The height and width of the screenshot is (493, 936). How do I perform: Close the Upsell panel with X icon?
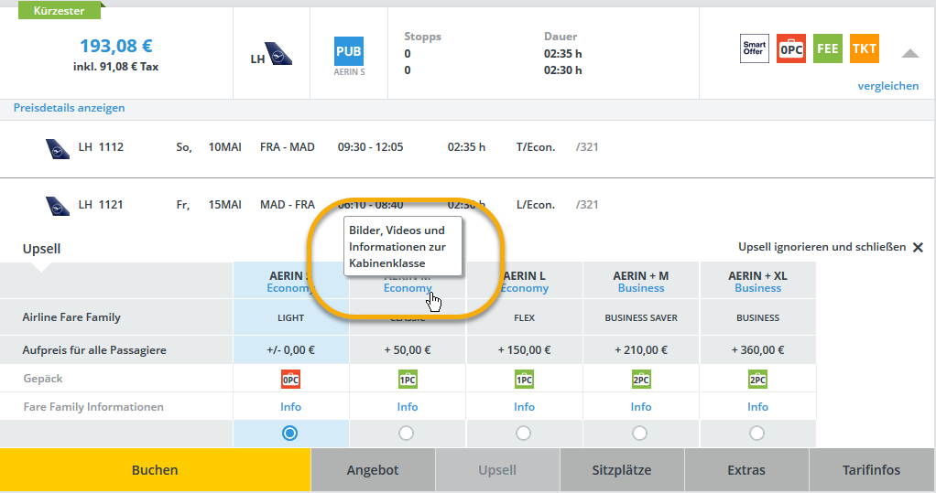(x=918, y=248)
